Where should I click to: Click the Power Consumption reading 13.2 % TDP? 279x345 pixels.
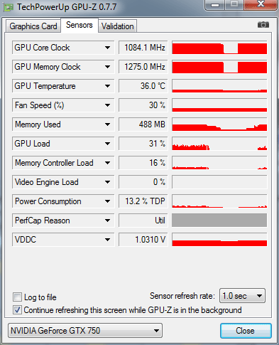coord(143,201)
